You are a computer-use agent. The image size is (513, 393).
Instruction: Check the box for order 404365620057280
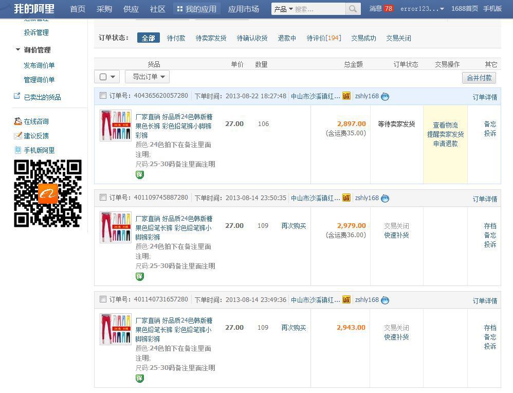(x=103, y=96)
